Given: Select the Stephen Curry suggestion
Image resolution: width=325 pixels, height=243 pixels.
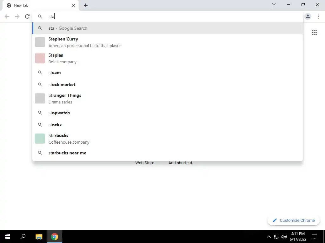Looking at the screenshot, I should 168,42.
